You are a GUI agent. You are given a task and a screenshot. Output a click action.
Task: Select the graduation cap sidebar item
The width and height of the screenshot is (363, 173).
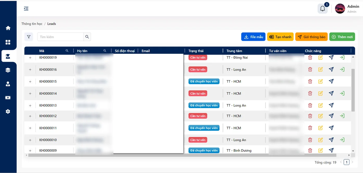click(x=8, y=56)
